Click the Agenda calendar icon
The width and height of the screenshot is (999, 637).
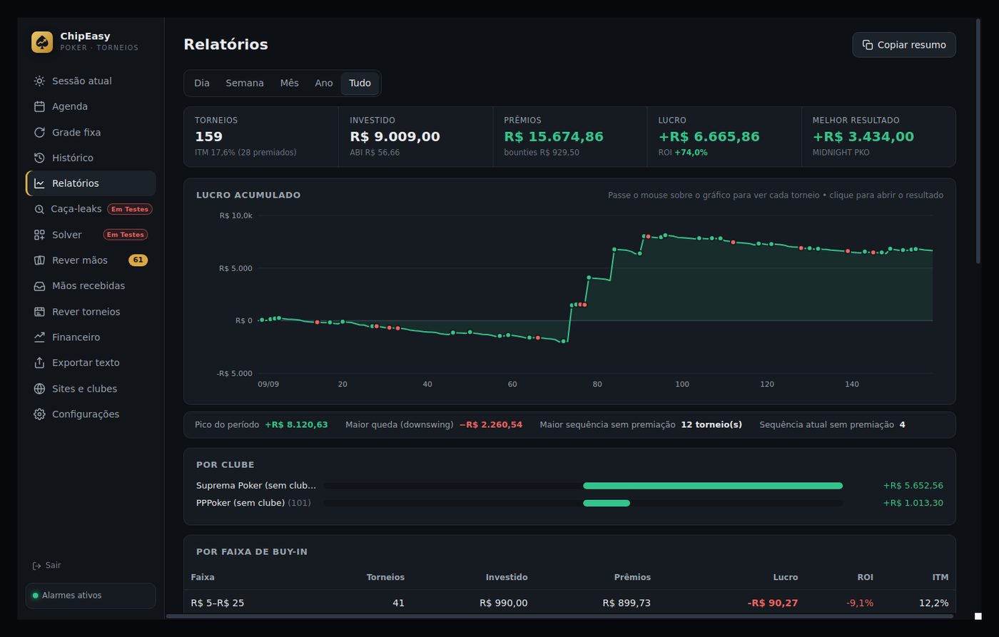click(x=39, y=106)
